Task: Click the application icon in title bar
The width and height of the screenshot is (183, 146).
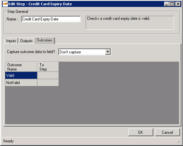Action: pyautogui.click(x=5, y=4)
